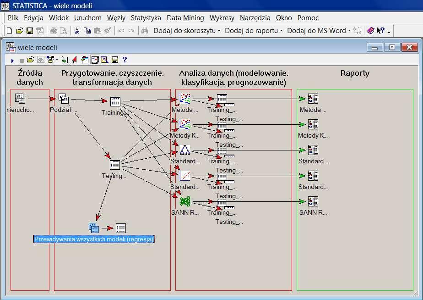Click the workspace Save diskette icon
Image resolution: width=423 pixels, height=300 pixels.
click(114, 60)
